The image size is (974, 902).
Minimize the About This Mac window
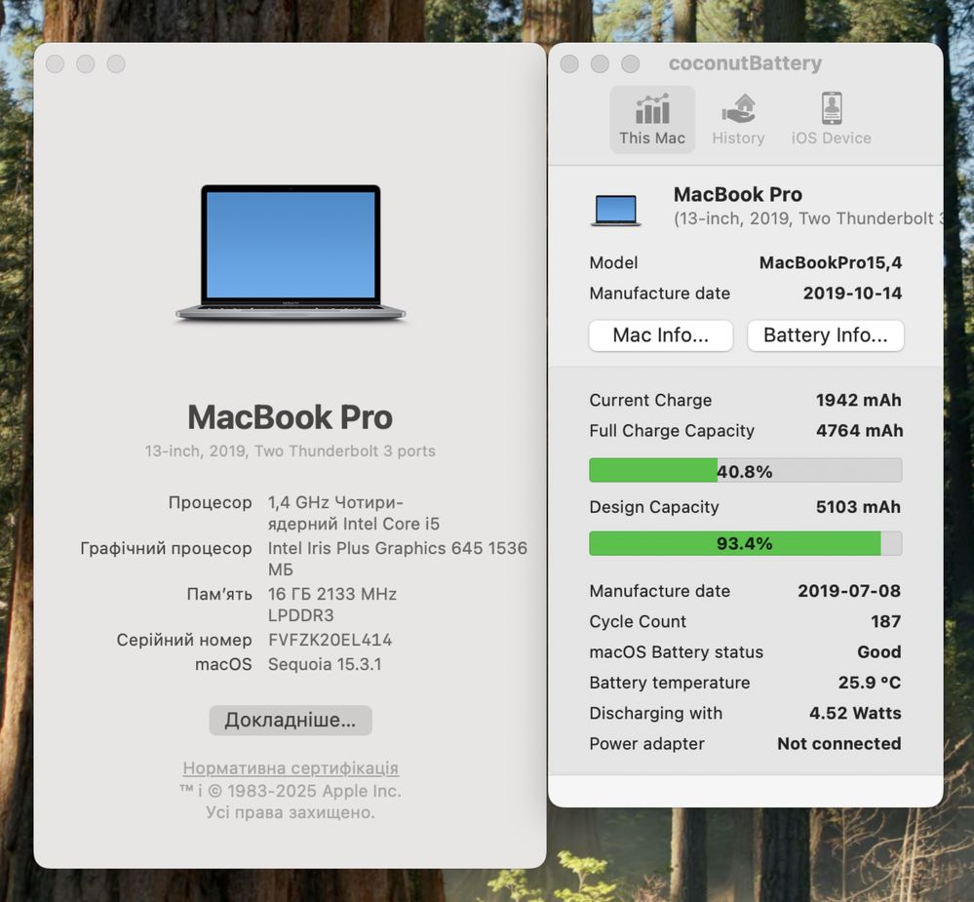point(86,64)
